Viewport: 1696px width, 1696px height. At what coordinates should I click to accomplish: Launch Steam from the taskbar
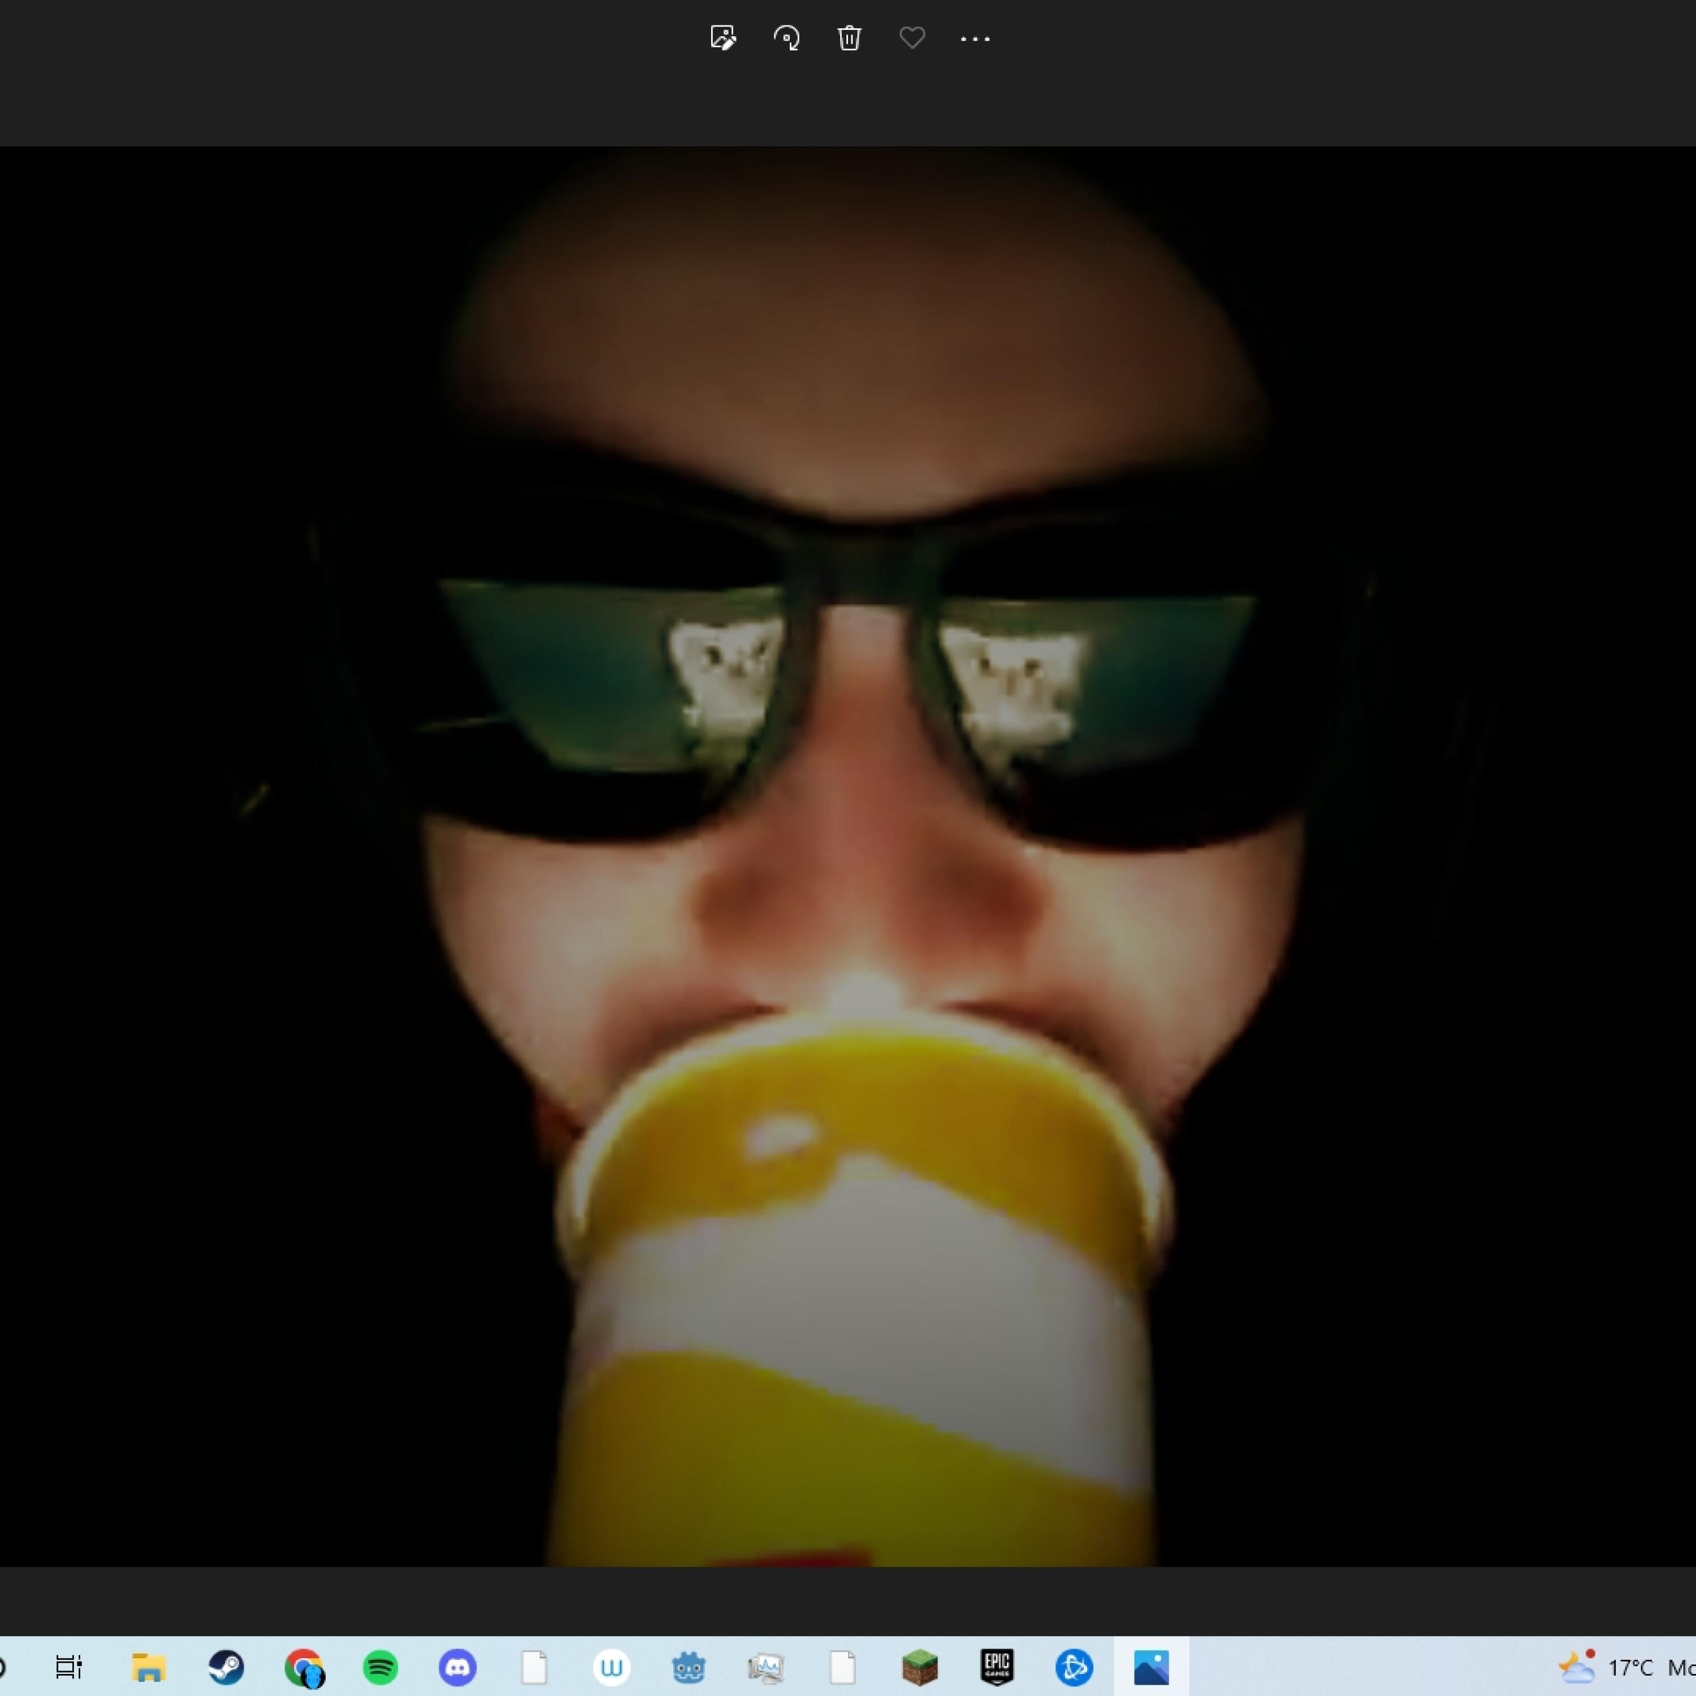[227, 1666]
